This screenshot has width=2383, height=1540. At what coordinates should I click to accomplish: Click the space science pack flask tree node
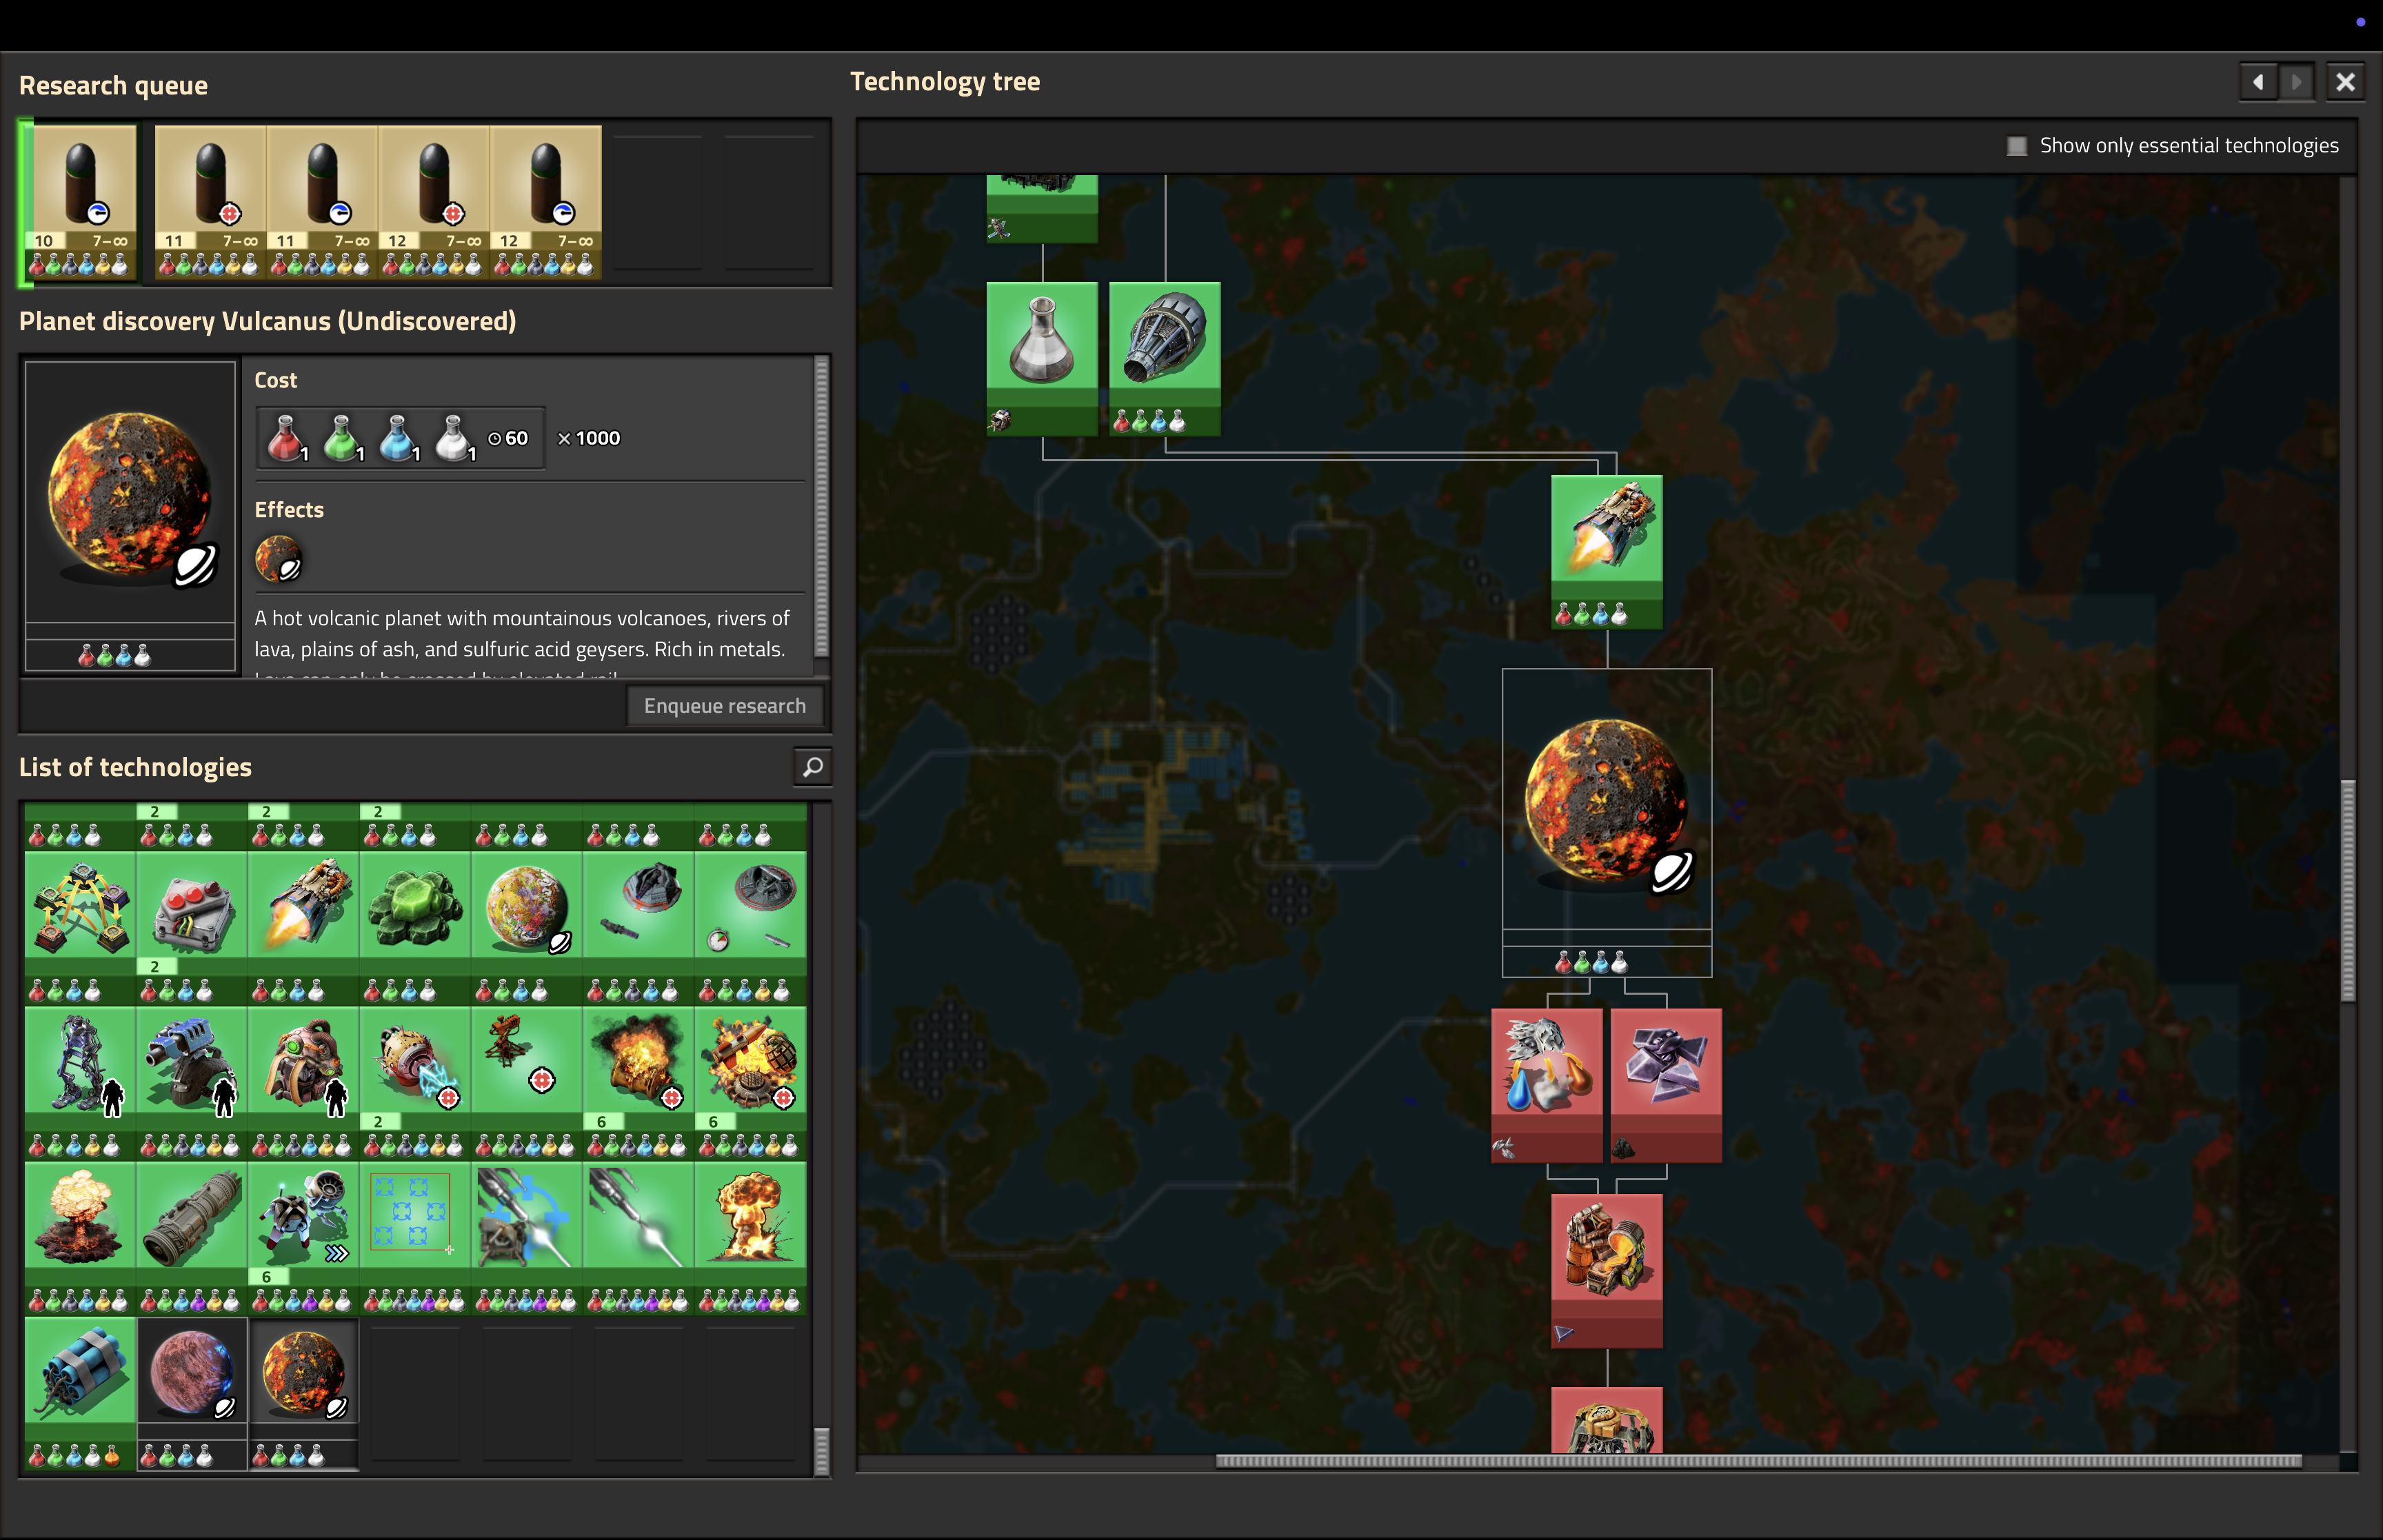(1042, 358)
